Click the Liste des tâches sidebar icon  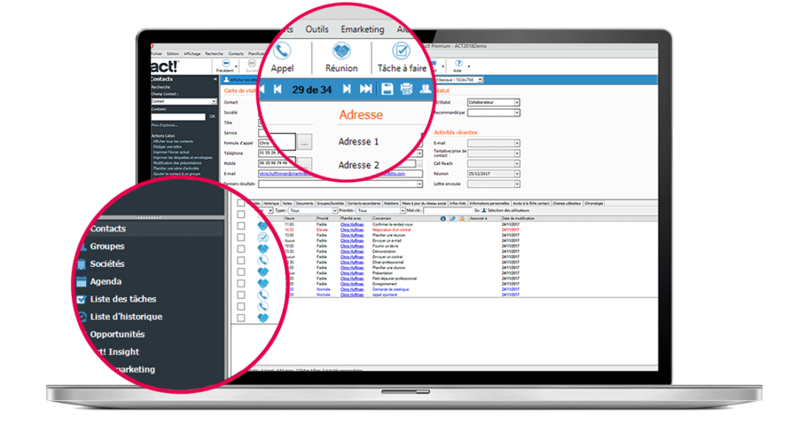point(81,299)
